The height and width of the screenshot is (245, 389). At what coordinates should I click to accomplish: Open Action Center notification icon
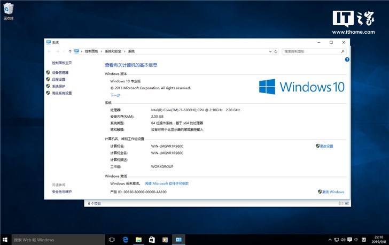349,240
